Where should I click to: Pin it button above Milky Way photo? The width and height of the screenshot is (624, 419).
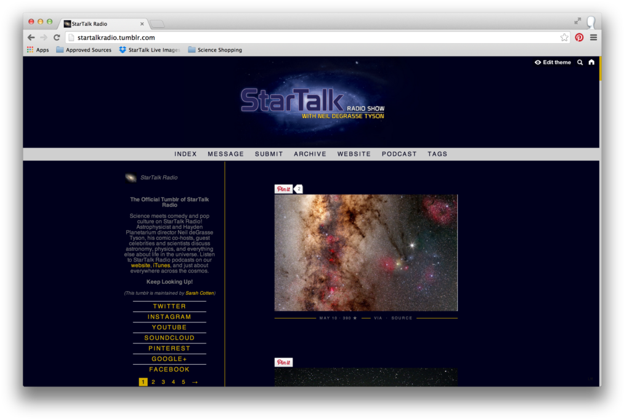pyautogui.click(x=283, y=189)
